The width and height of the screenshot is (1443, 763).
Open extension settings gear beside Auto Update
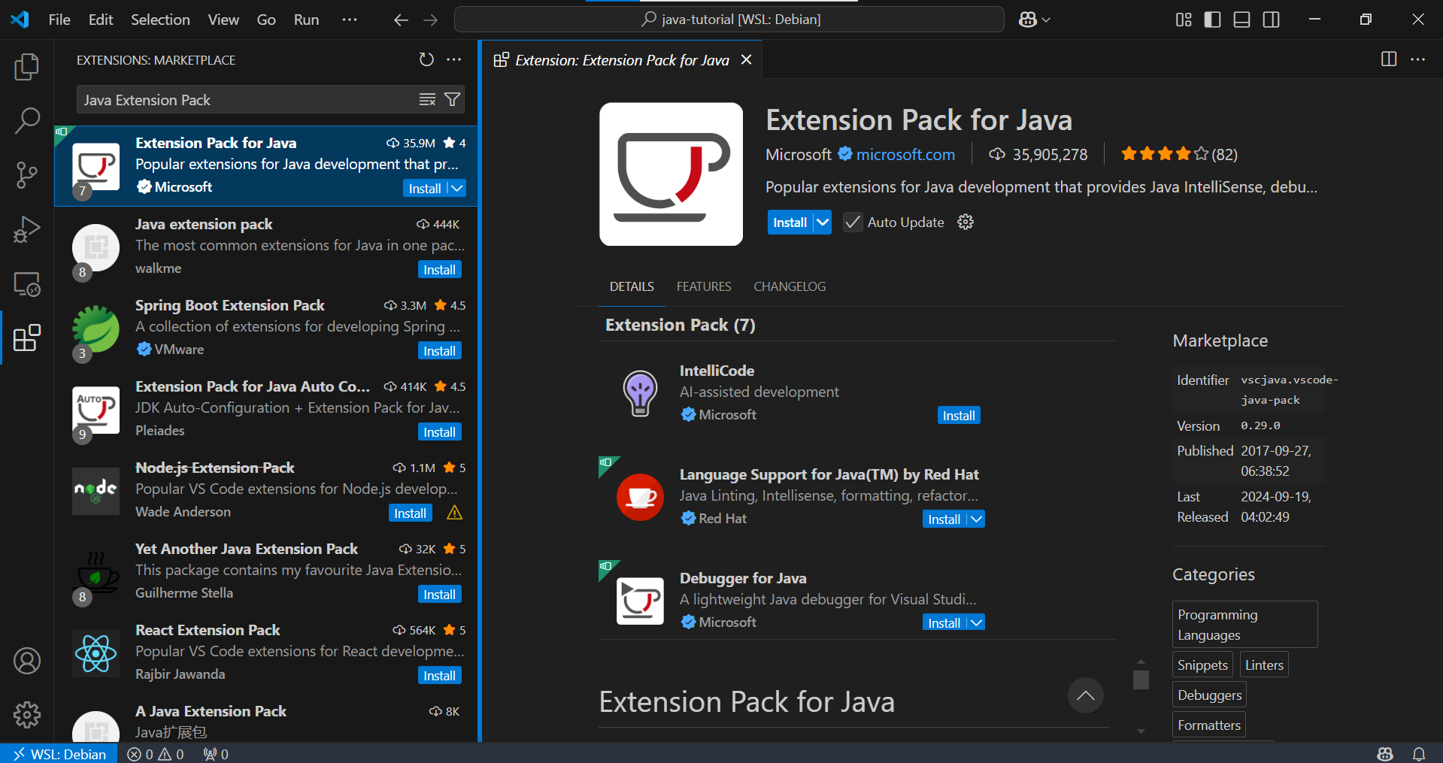[x=966, y=222]
